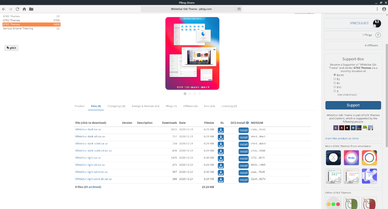
Task: Open the Orchis theme thumbnail
Action: [x=351, y=157]
